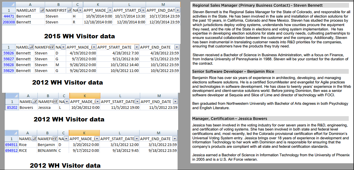Click the Regional Sales Manager - Steven Bennett heading
The image size is (354, 170).
[x=257, y=5]
